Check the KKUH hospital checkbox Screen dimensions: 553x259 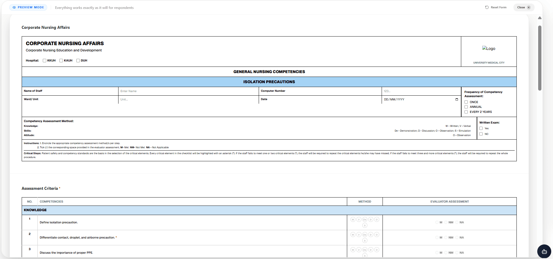click(x=45, y=61)
